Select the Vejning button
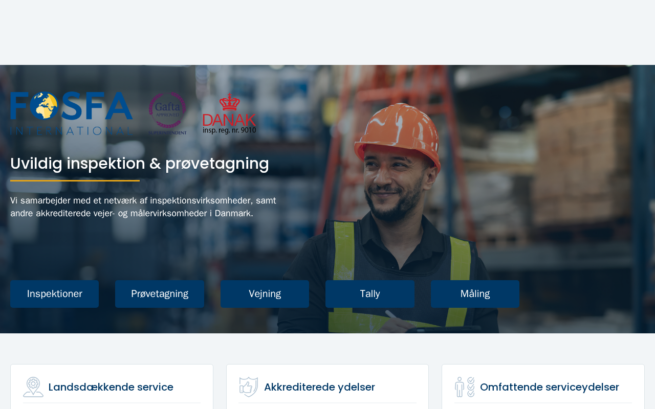This screenshot has width=655, height=409. point(265,294)
